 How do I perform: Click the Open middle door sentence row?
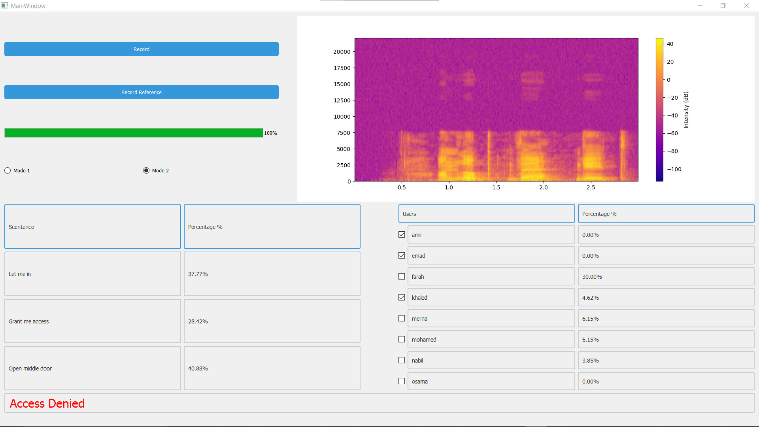click(x=92, y=368)
